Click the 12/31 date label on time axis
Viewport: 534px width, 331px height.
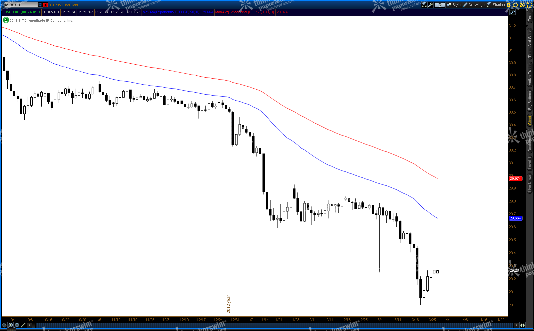coord(235,320)
